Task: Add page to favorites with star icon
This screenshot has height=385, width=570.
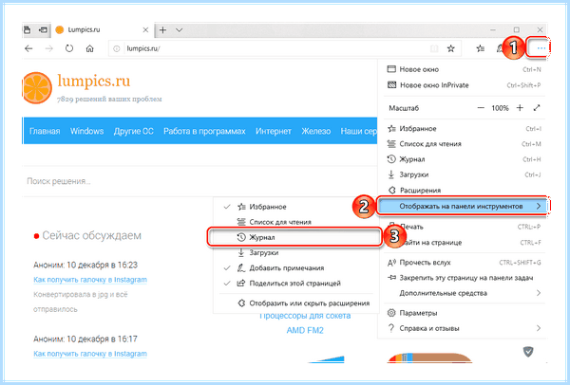Action: 450,48
